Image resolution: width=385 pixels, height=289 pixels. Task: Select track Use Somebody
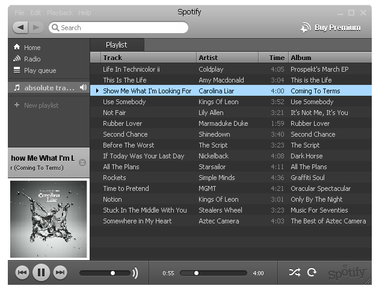coord(125,102)
